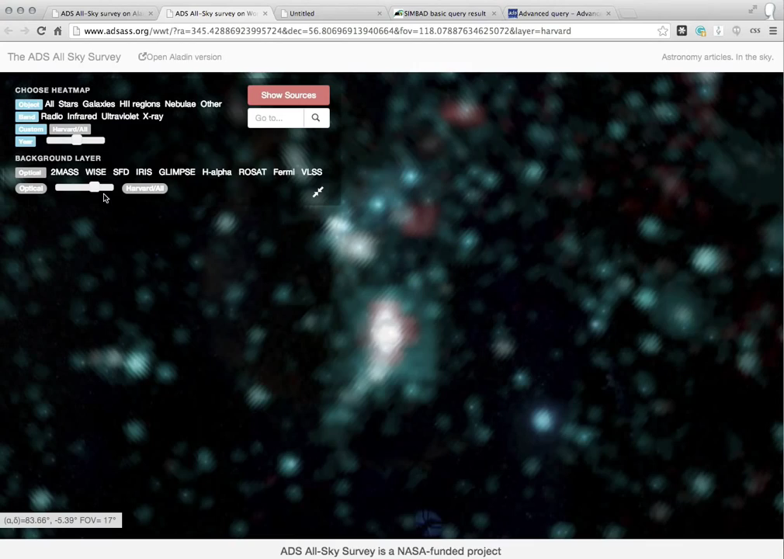
Task: Choose the H-alpha background layer
Action: tap(217, 172)
